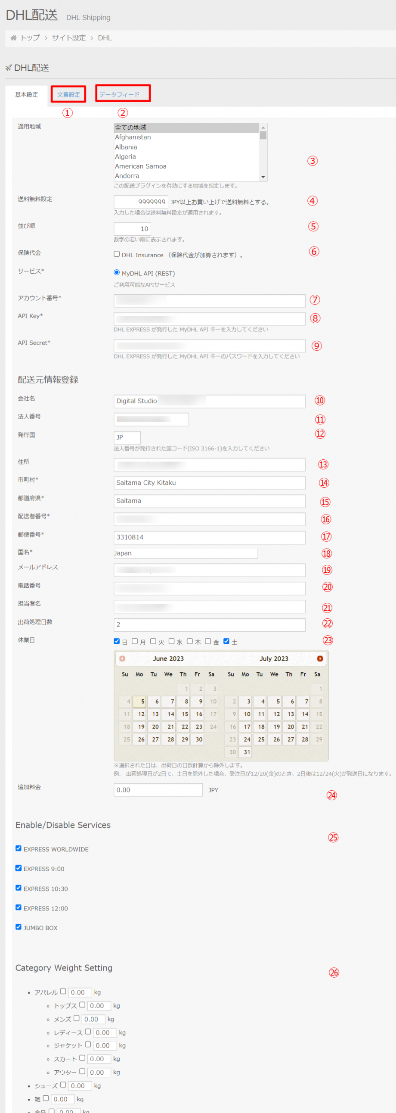396x1113 pixels.
Task: Open サイト設定 breadcrumb link
Action: coord(68,38)
